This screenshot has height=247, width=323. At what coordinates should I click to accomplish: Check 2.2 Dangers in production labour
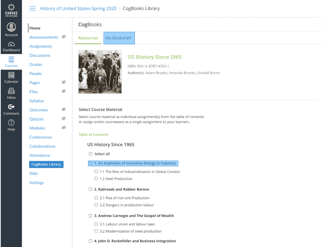coord(96,205)
